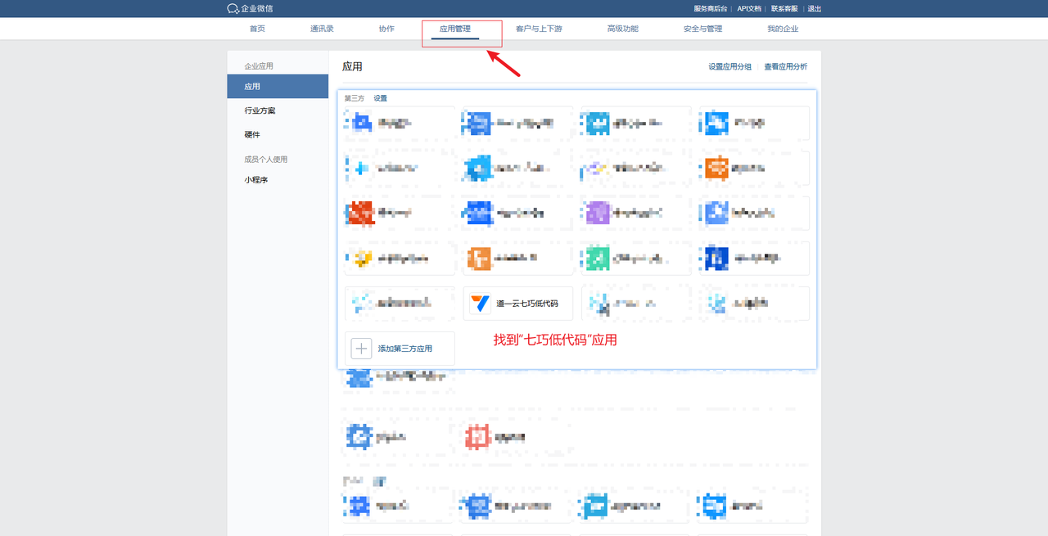Open the orange app icon with white F
This screenshot has height=536, width=1048.
(478, 259)
